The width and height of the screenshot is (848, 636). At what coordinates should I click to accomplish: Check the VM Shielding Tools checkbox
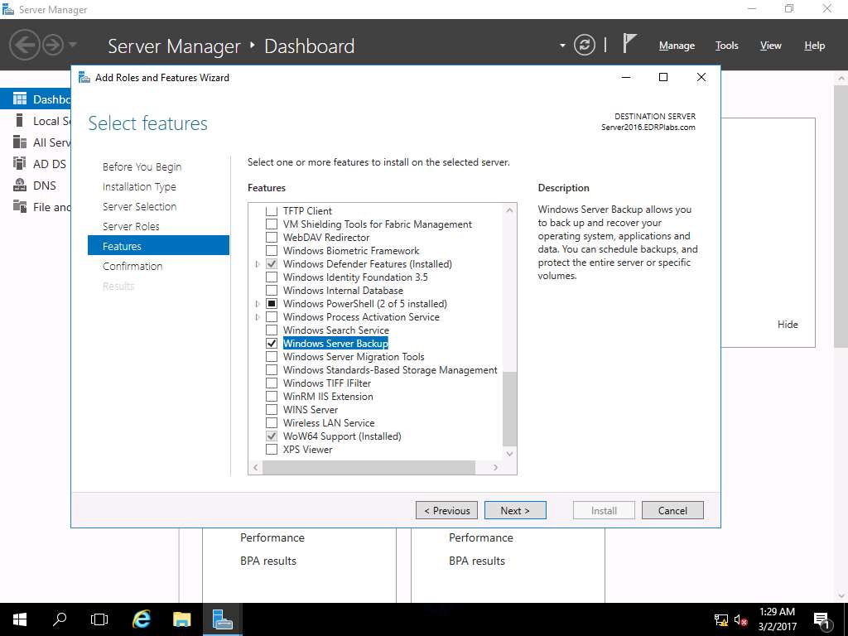[x=272, y=224]
